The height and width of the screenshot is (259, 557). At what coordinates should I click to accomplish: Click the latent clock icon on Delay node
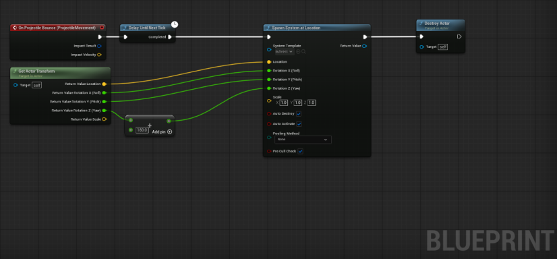175,24
